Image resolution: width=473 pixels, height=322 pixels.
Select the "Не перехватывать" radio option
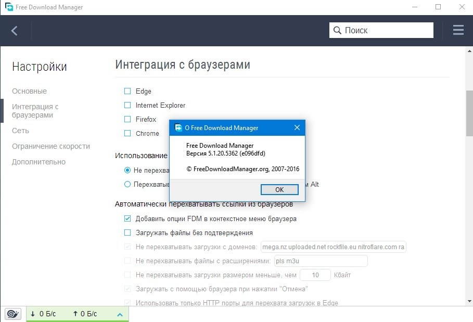(127, 170)
